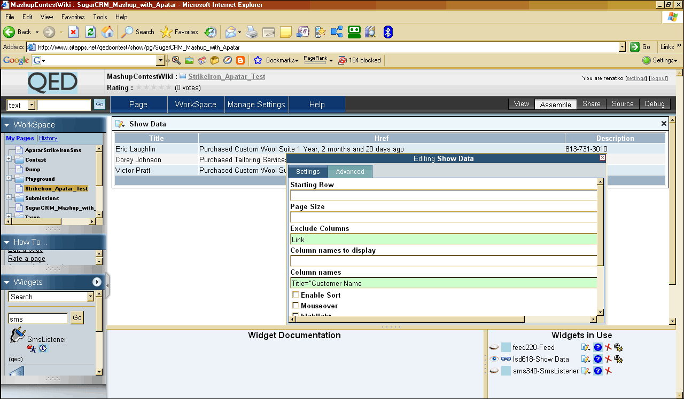Click the StrikeIron_Apatar_Test page link
Viewport: 684px width, 399px height.
(x=227, y=76)
